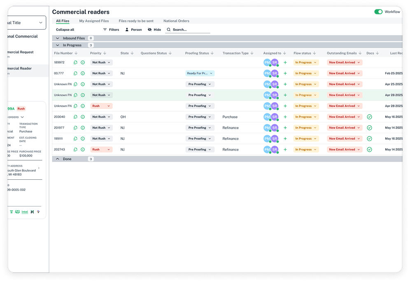The height and width of the screenshot is (282, 410).
Task: Sort the Outstanding Emails column
Action: tap(360, 53)
